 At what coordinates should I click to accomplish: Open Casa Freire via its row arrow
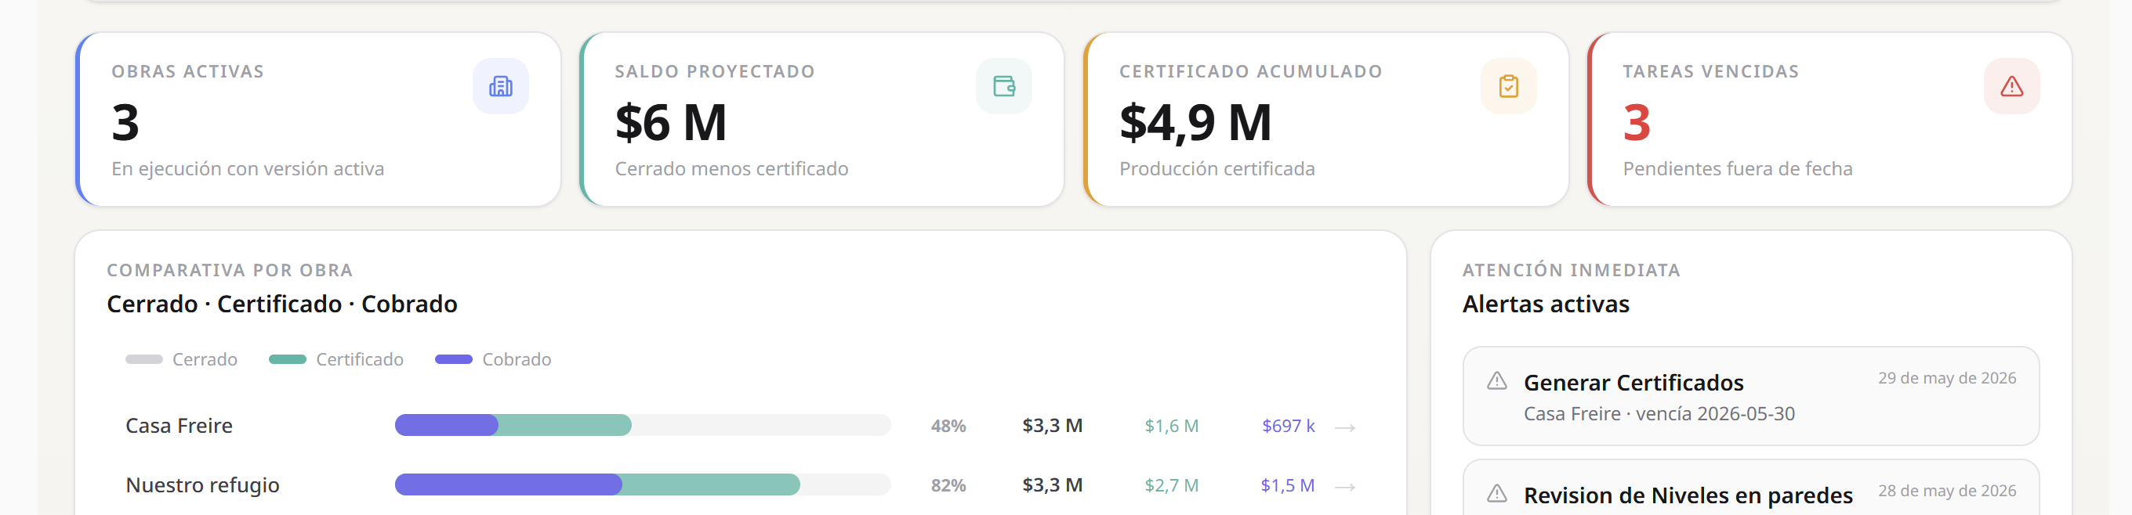click(1345, 427)
